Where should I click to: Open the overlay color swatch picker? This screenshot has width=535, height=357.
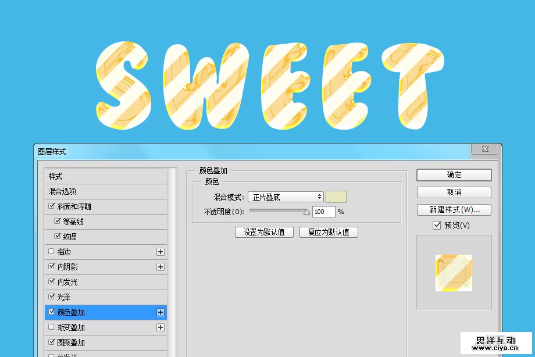coord(336,197)
